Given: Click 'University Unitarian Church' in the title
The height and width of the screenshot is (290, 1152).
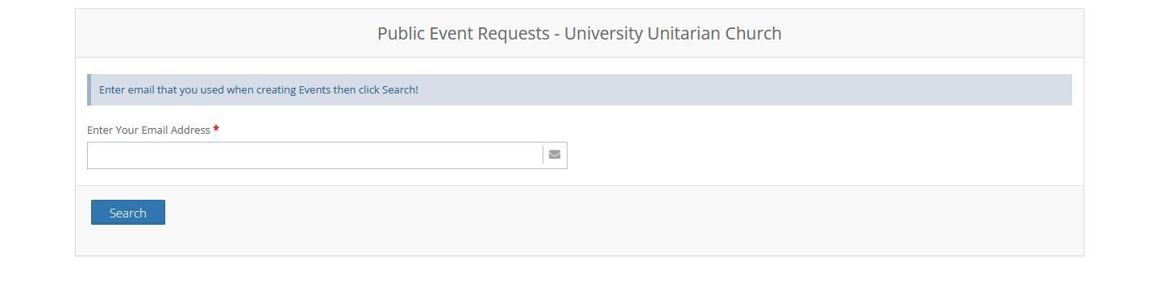Looking at the screenshot, I should coord(673,34).
